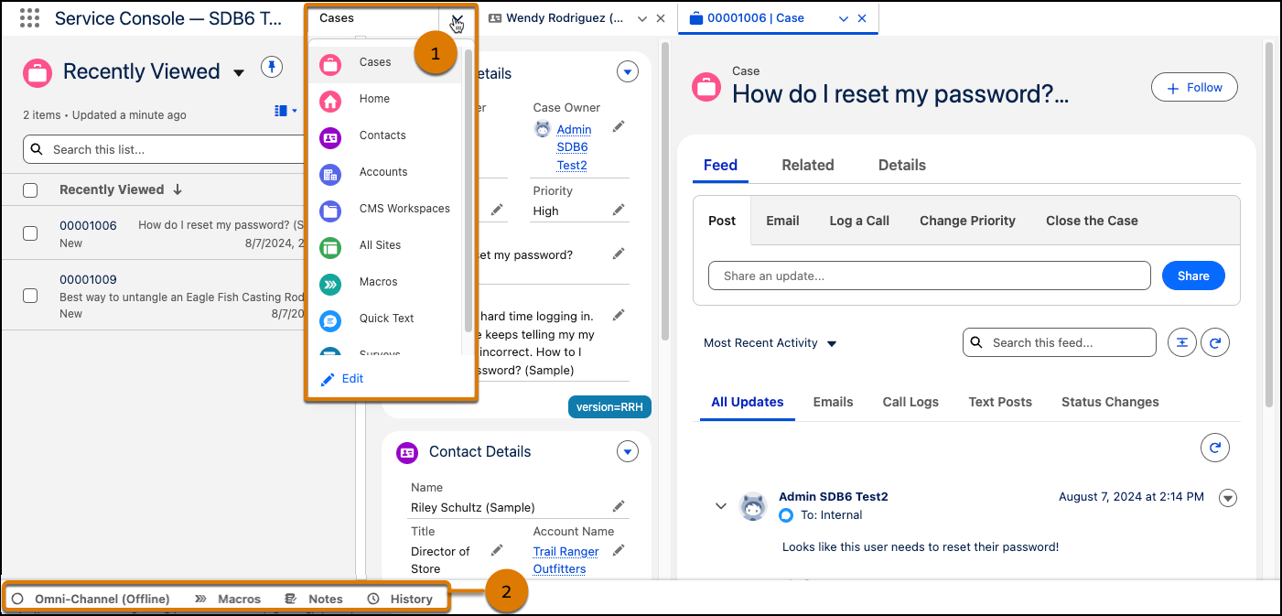The image size is (1282, 616).
Task: Click the Follow button
Action: (1193, 88)
